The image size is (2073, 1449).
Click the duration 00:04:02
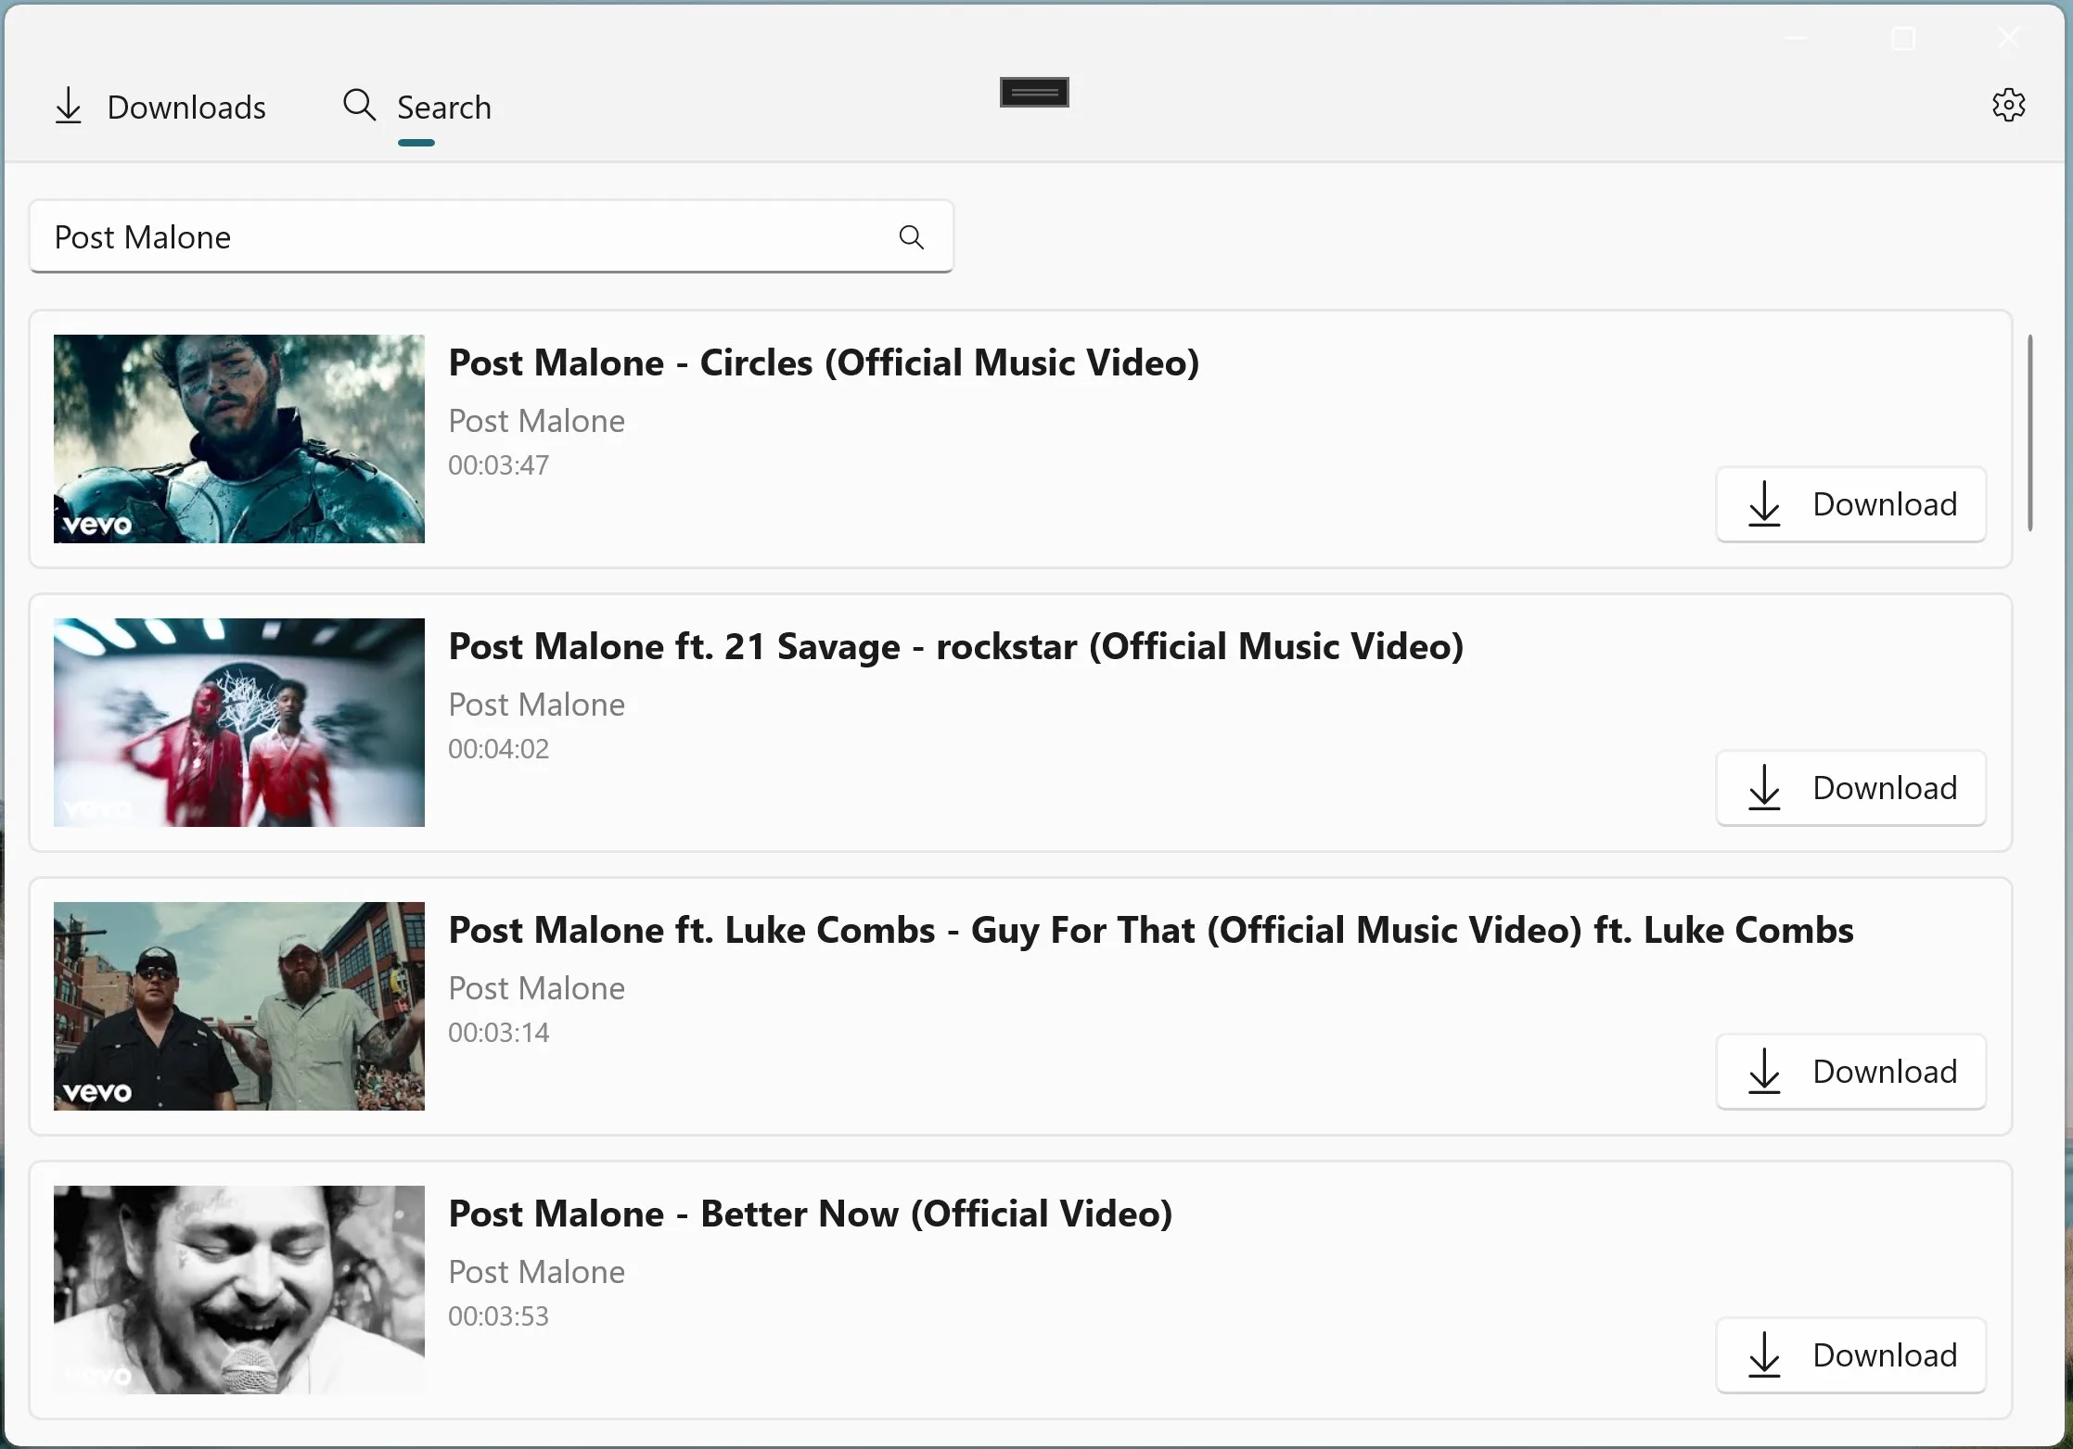(x=499, y=749)
